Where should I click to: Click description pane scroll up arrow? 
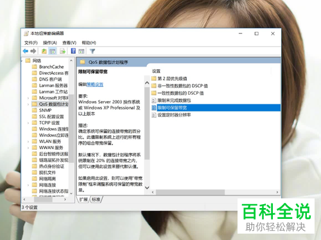point(147,83)
